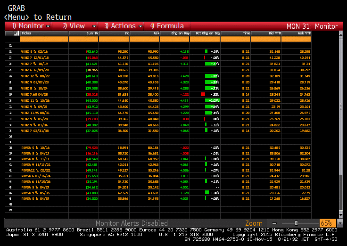Sort by the Curr Px column header
Image resolution: width=347 pixels, height=246 pixels.
[x=83, y=33]
